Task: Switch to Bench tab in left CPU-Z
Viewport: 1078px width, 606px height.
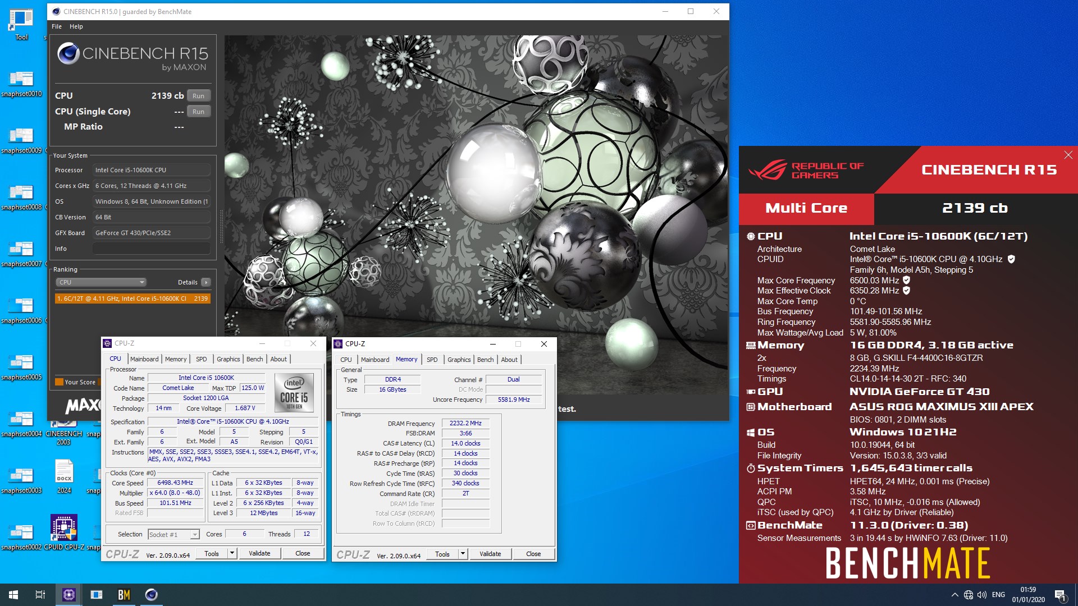Action: 255,359
